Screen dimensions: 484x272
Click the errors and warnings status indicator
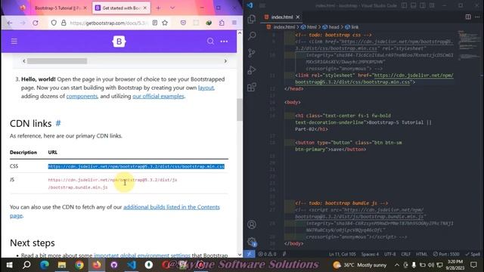(267, 254)
